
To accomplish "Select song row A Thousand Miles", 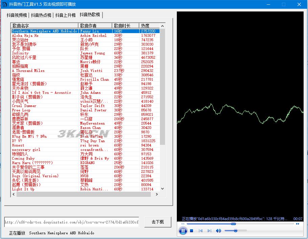I will coord(85,71).
